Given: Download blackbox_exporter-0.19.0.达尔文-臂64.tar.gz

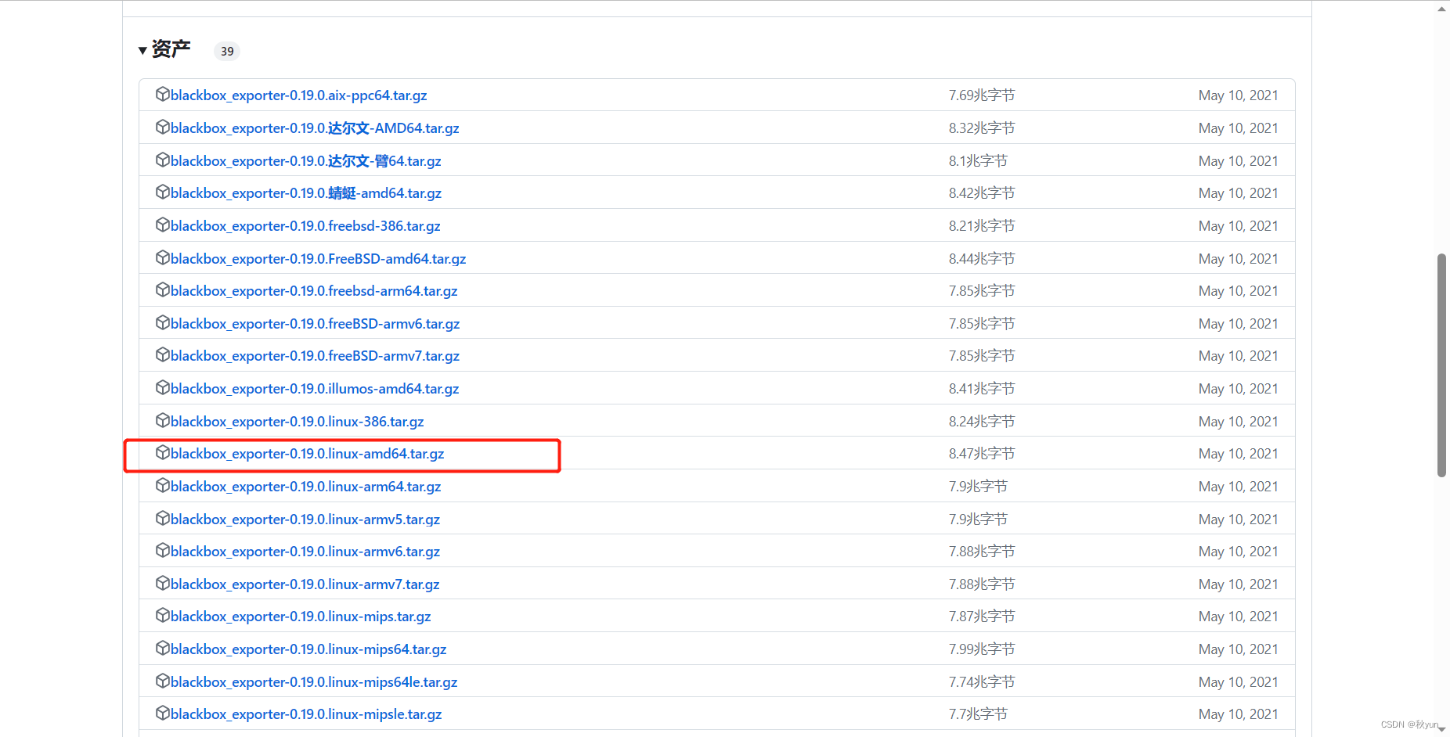Looking at the screenshot, I should click(306, 161).
